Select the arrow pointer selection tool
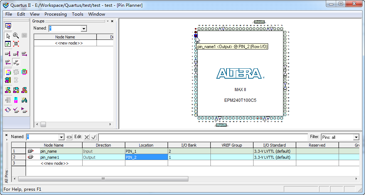The height and width of the screenshot is (195, 365). pyautogui.click(x=8, y=36)
